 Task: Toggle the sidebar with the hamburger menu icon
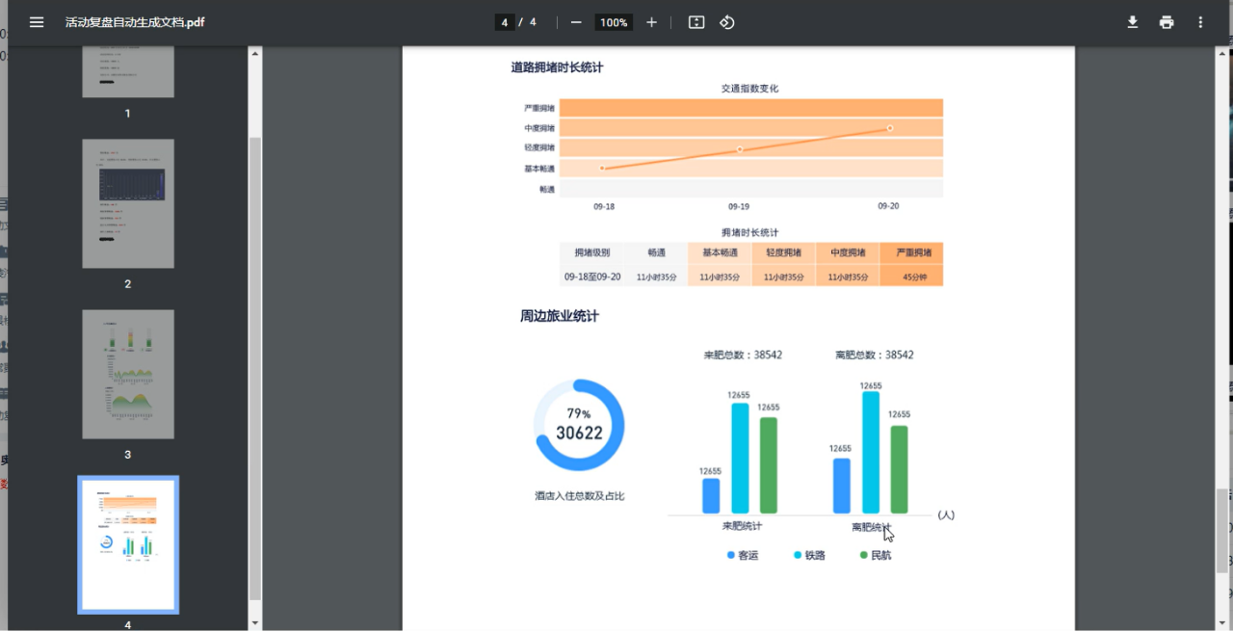click(x=37, y=22)
